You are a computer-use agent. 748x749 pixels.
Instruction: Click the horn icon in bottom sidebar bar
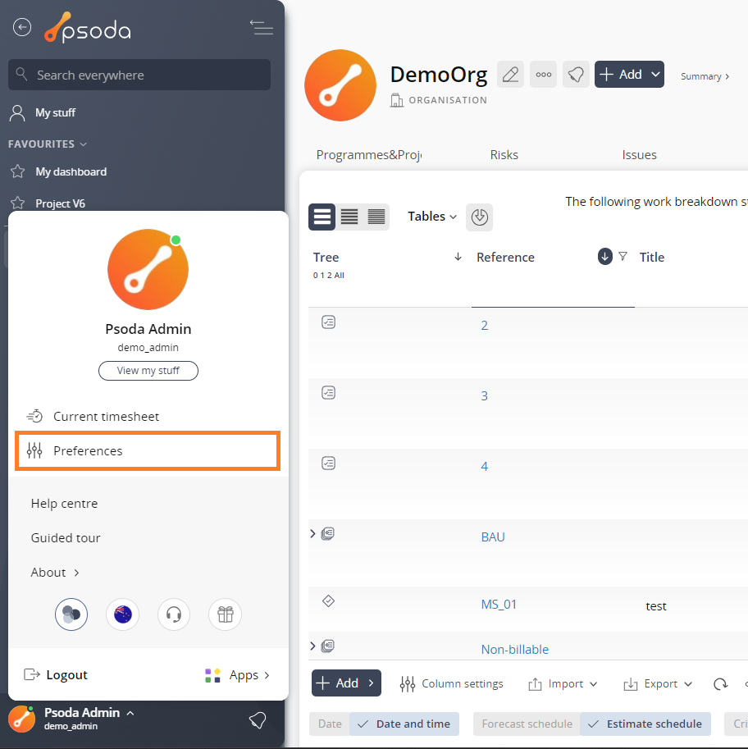pos(258,719)
